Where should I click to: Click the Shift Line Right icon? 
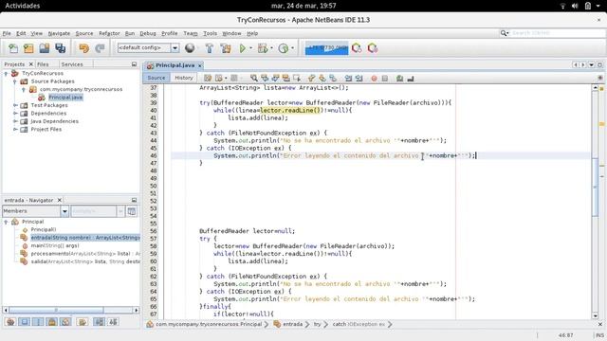[359, 79]
